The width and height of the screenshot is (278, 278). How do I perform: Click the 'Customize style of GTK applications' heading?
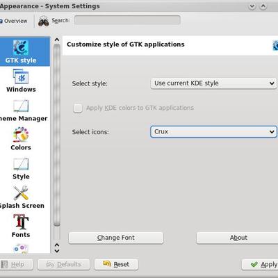click(x=126, y=44)
